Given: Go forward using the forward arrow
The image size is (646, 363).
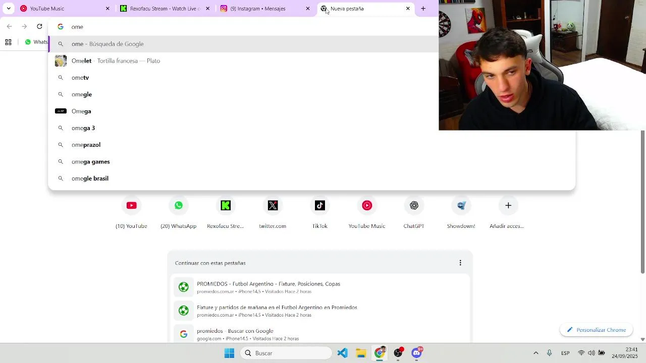Looking at the screenshot, I should (24, 26).
